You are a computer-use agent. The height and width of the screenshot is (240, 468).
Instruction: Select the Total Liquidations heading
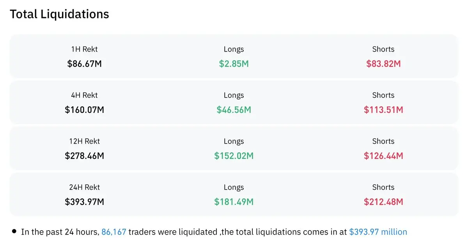coord(59,14)
